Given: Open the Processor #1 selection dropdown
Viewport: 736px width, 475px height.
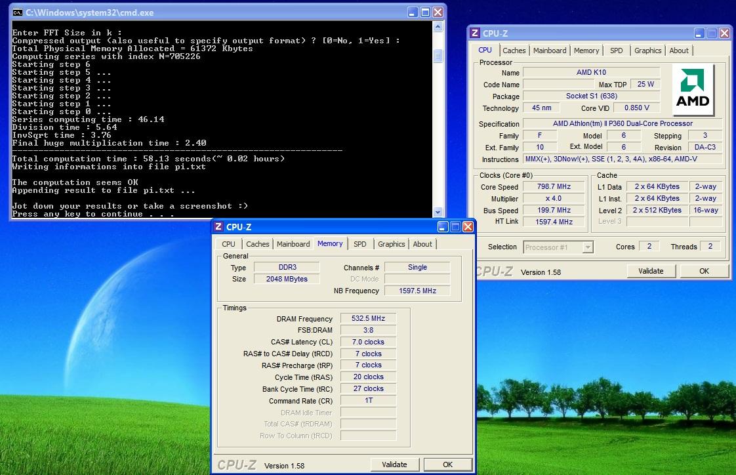Looking at the screenshot, I should pyautogui.click(x=588, y=247).
